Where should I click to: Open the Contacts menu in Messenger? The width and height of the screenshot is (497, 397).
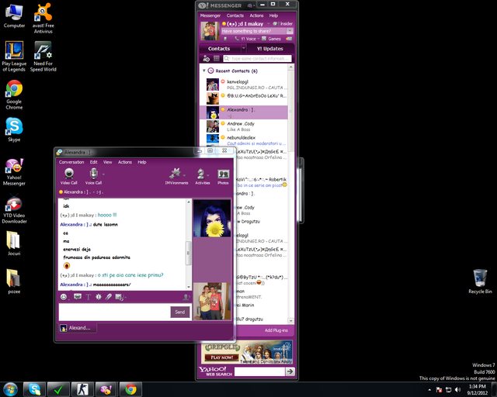click(x=235, y=16)
